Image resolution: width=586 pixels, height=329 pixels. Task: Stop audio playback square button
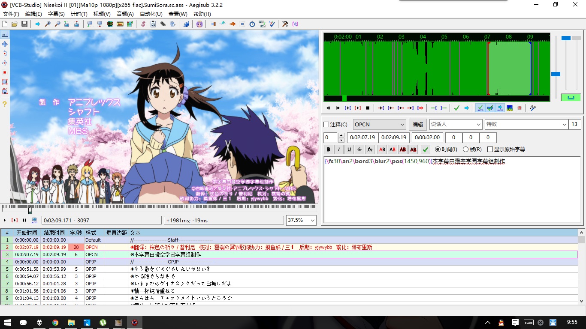click(x=368, y=108)
